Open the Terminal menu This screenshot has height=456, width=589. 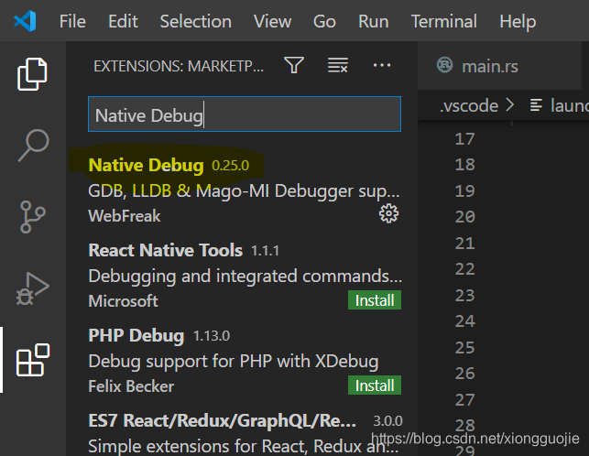pos(444,21)
